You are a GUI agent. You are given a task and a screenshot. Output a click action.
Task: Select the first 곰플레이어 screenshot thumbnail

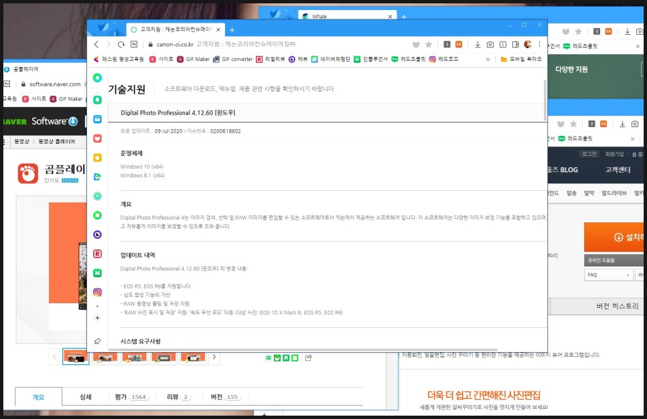(x=76, y=357)
